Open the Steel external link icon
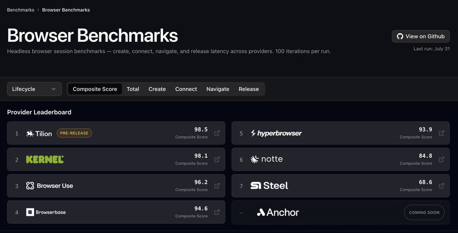Viewport: 458px width, 233px height. 441,185
